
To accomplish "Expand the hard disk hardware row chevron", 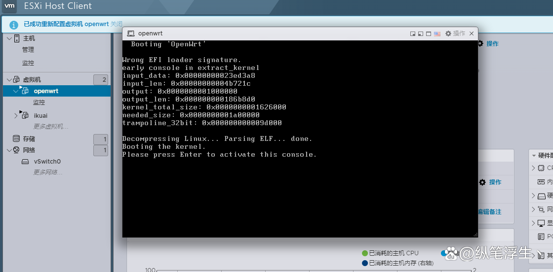I will (x=533, y=196).
